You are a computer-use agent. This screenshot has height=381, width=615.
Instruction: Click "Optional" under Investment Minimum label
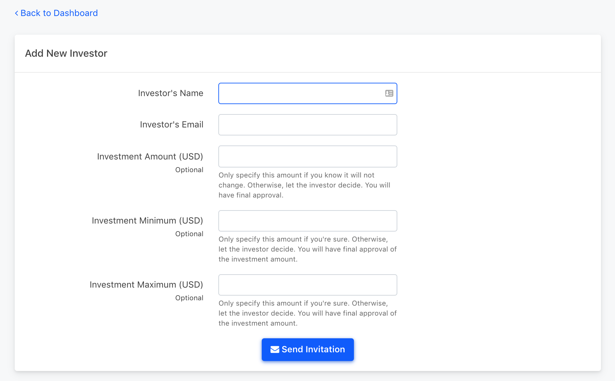(189, 234)
